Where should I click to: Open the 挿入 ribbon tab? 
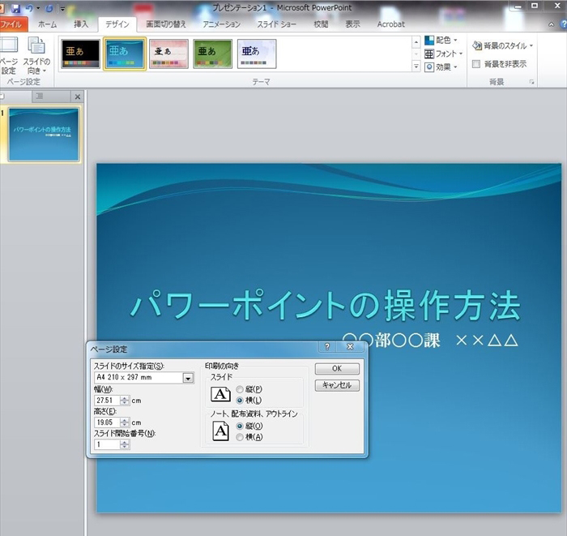tap(81, 24)
